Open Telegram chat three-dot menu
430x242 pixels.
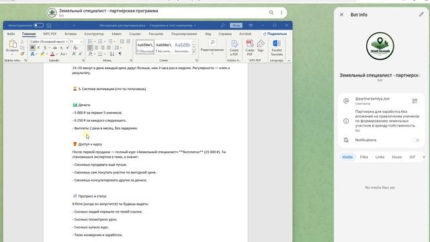coord(282,12)
